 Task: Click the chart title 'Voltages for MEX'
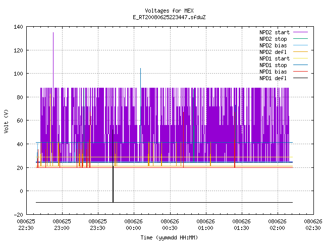click(169, 11)
